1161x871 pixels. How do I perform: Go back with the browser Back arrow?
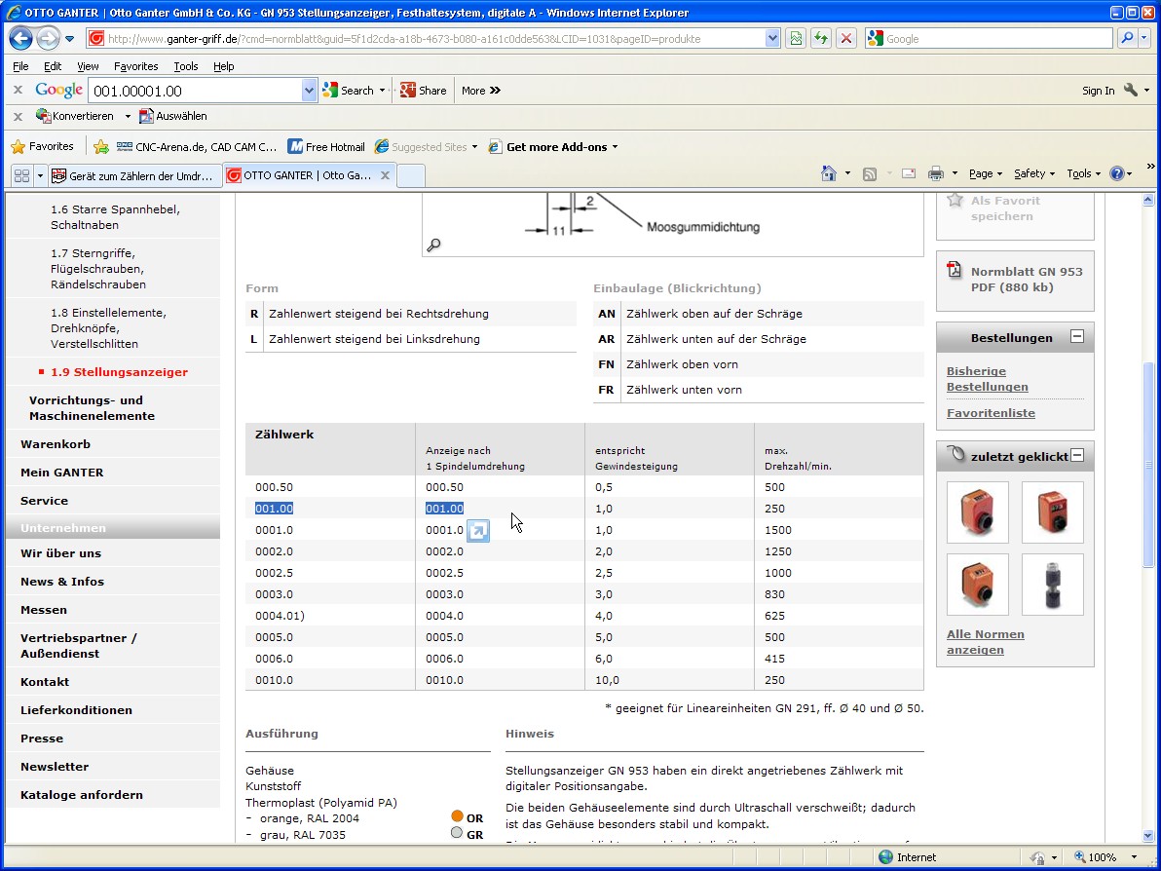click(20, 38)
